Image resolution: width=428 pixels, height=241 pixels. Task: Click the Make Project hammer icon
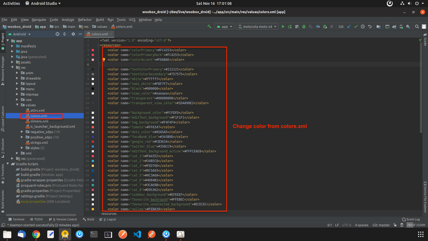click(209, 27)
